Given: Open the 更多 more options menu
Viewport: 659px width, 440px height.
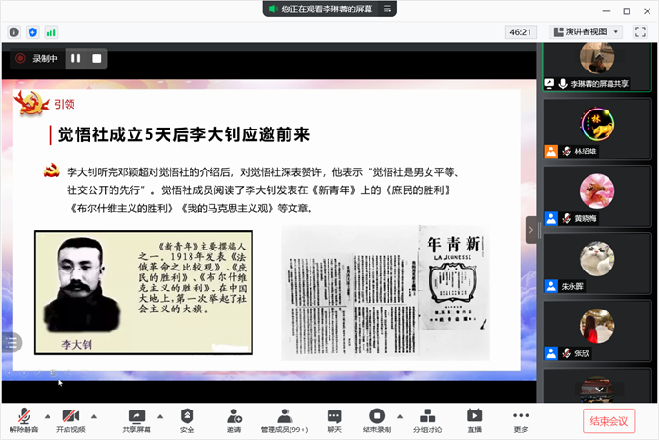Looking at the screenshot, I should [520, 420].
